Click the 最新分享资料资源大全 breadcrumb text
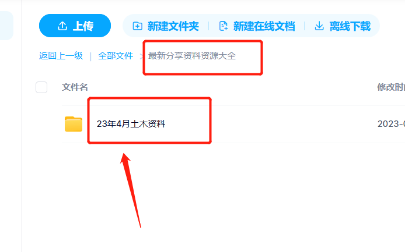405x252 pixels. (x=192, y=56)
